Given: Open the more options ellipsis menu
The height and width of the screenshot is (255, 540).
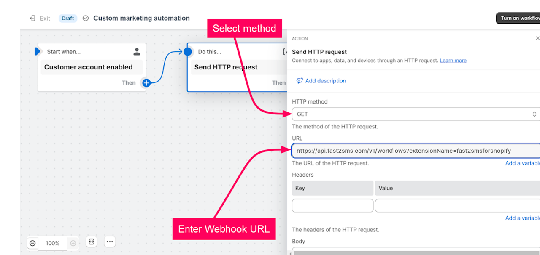Looking at the screenshot, I should (x=110, y=242).
